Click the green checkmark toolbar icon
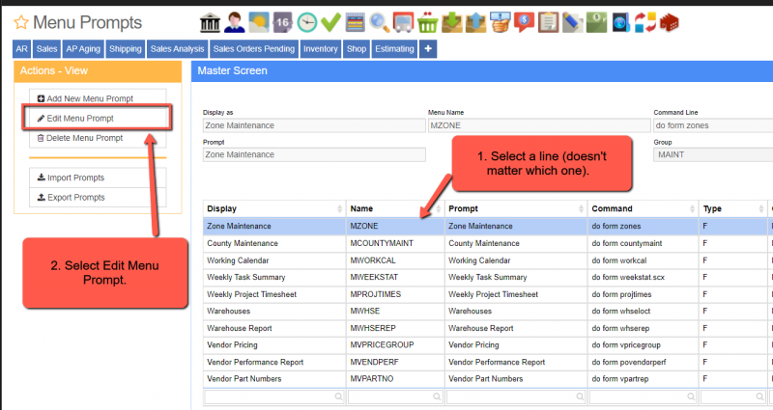This screenshot has height=410, width=773. (x=330, y=21)
